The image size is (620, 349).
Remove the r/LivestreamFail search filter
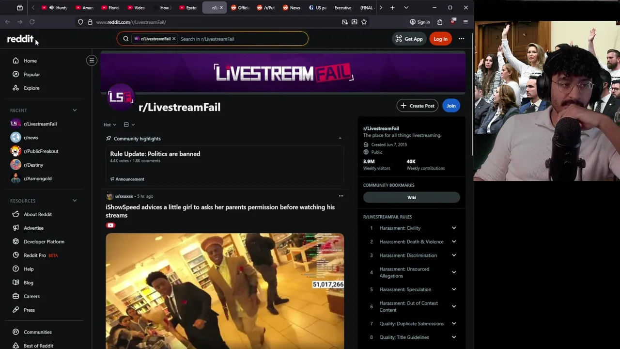click(174, 39)
